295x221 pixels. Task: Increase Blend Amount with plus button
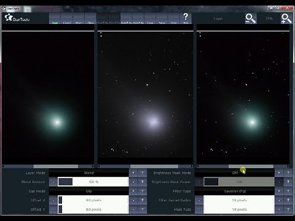[133, 182]
